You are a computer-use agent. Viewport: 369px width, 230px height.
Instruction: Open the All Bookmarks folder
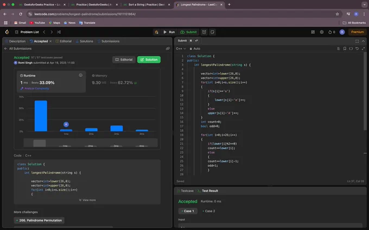click(354, 23)
